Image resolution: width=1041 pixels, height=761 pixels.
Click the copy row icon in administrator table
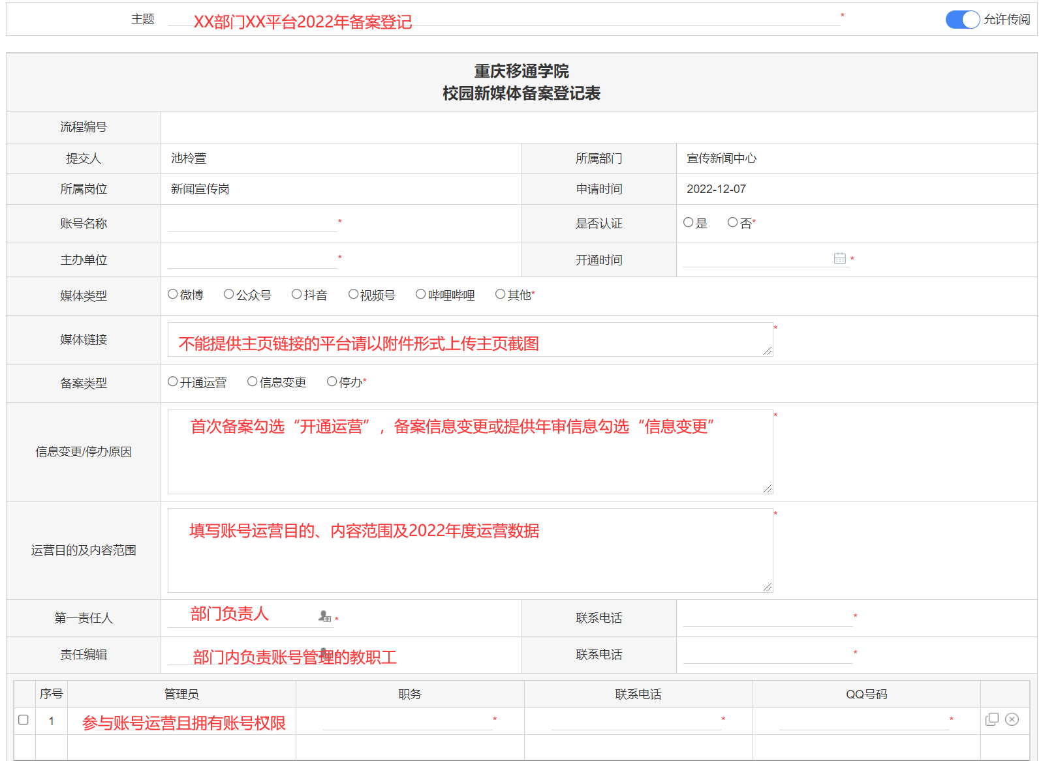click(991, 719)
